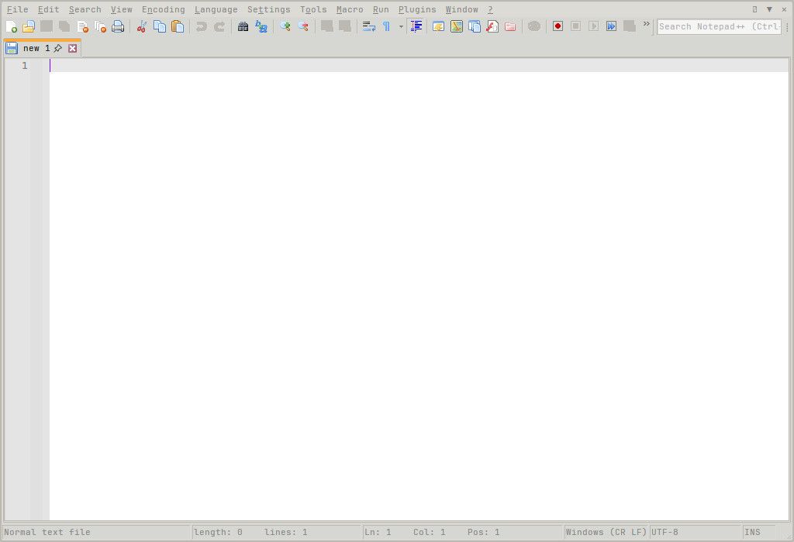Image resolution: width=794 pixels, height=542 pixels.
Task: Zoom out with the magnifier minus icon
Action: tap(303, 26)
